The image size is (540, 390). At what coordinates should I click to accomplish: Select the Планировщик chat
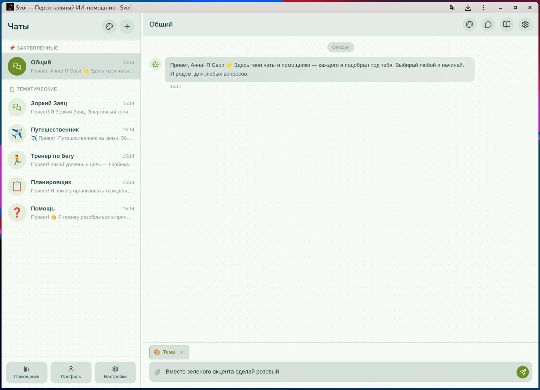71,186
